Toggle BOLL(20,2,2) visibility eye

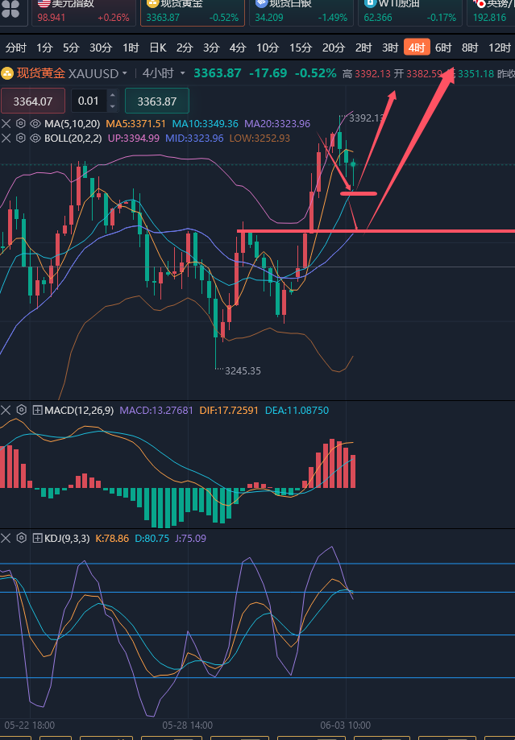click(x=35, y=138)
